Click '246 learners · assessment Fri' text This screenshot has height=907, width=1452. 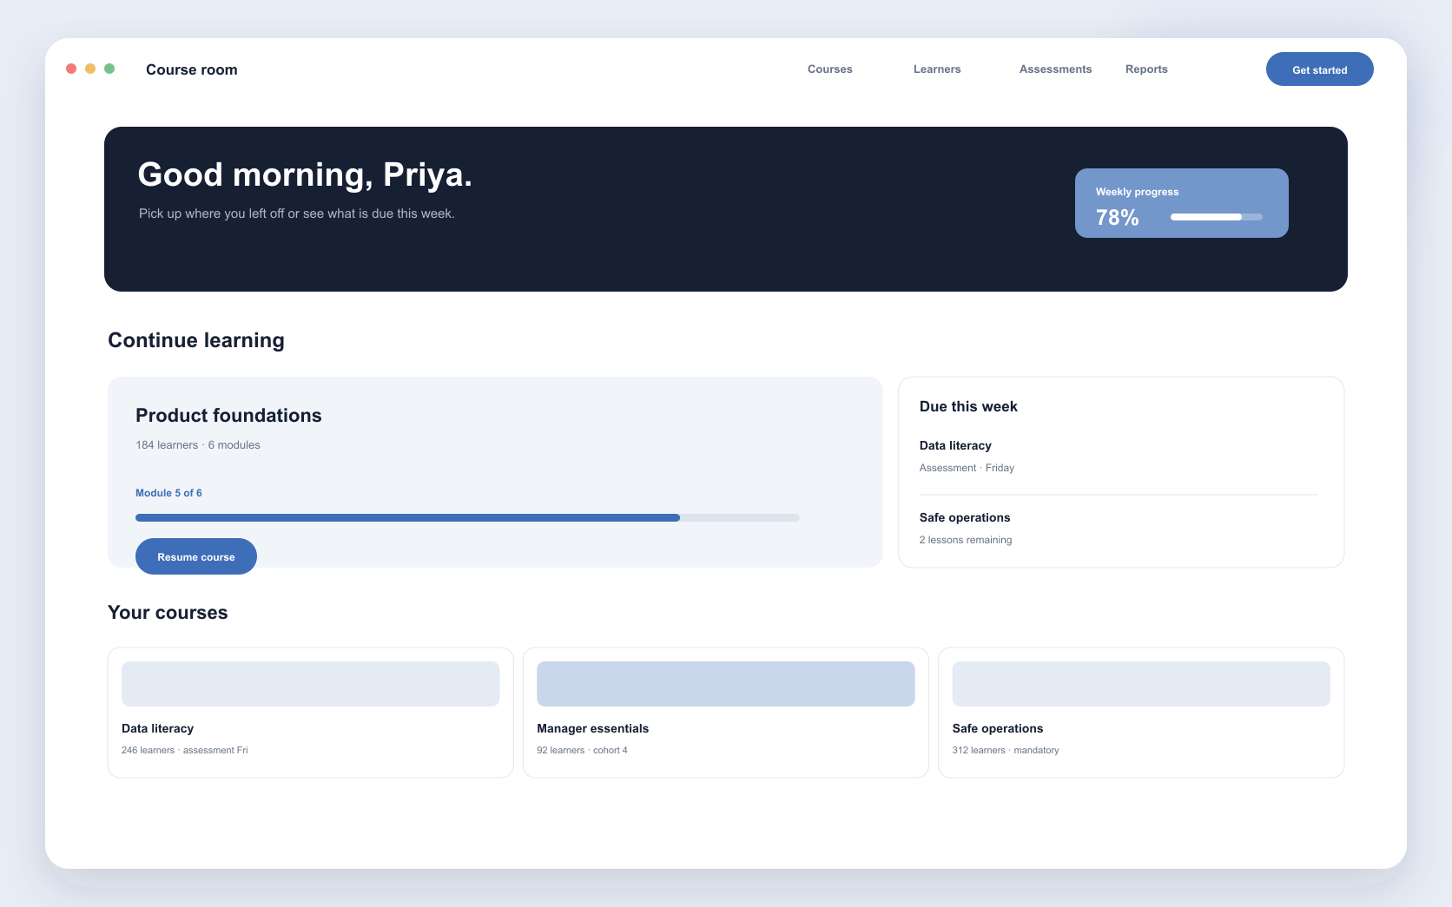coord(185,750)
